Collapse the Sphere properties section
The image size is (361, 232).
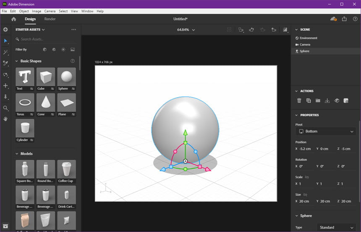[x=296, y=216]
